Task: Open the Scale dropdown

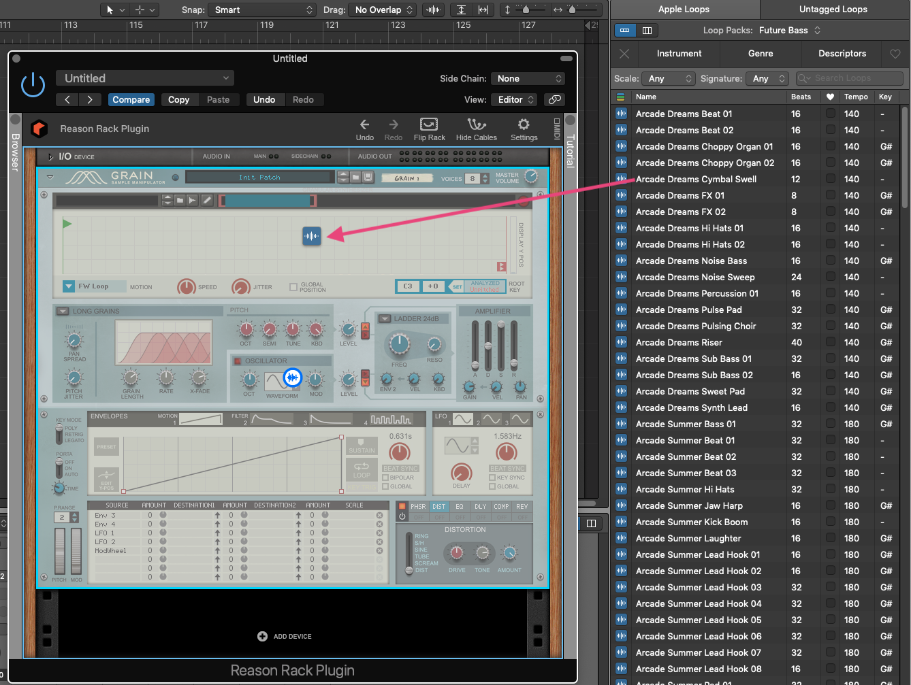Action: pos(669,78)
